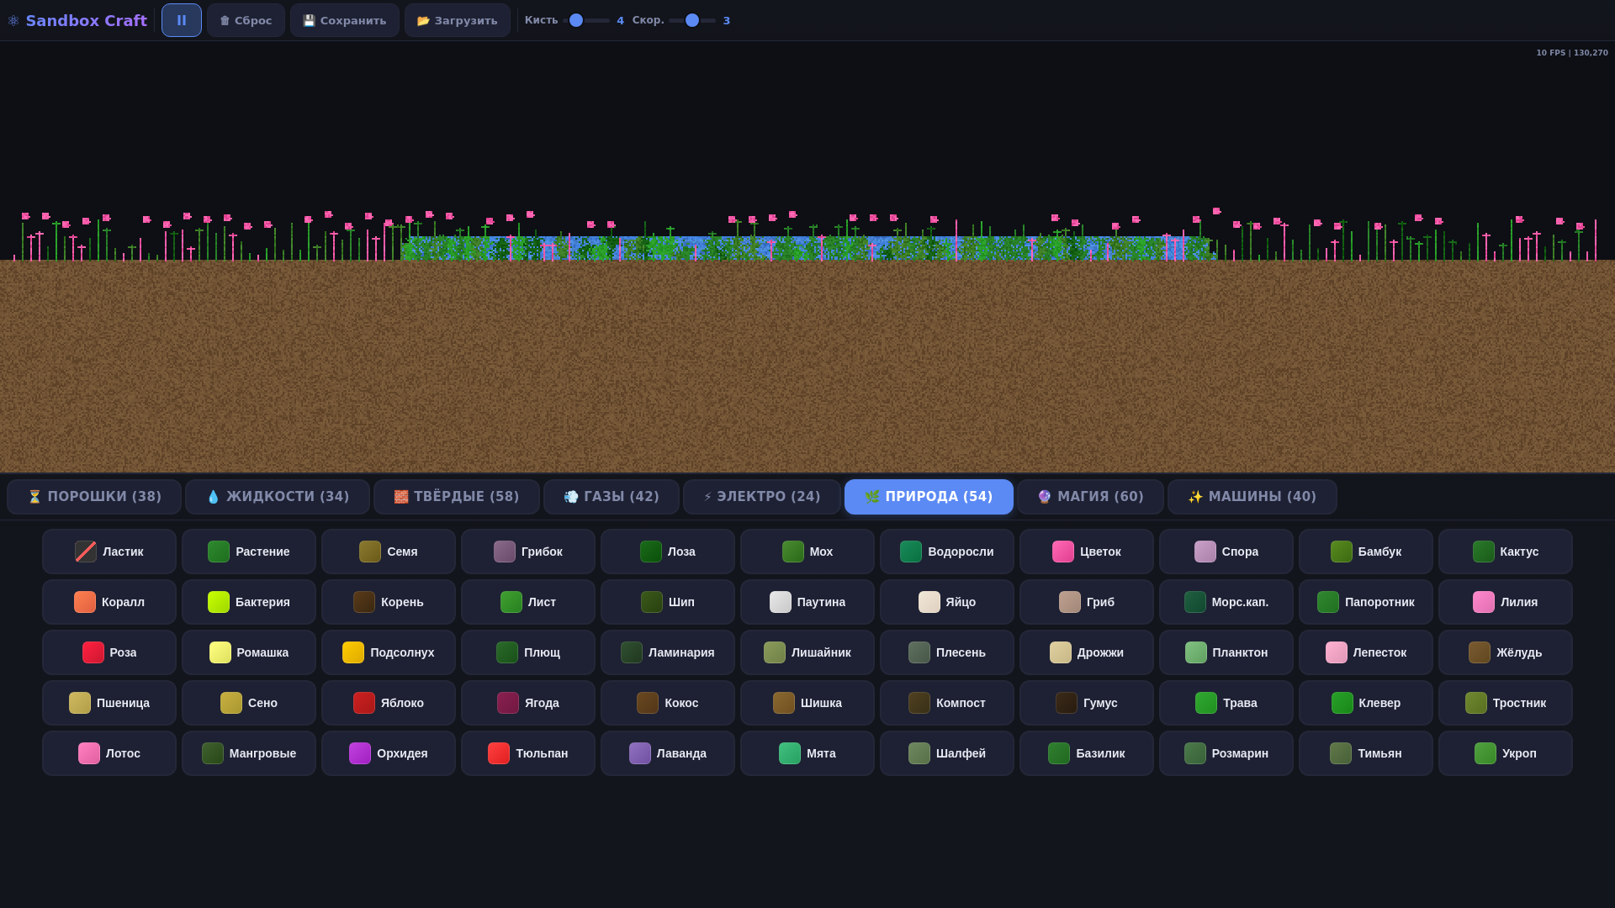Select the Плесень element
Screen dimensions: 1615x908
[947, 652]
